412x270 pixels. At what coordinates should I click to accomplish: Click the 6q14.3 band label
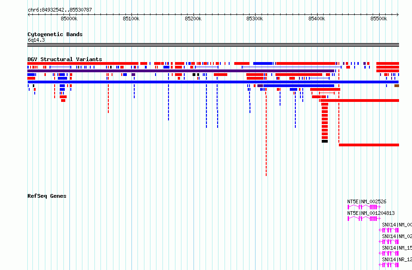36,40
